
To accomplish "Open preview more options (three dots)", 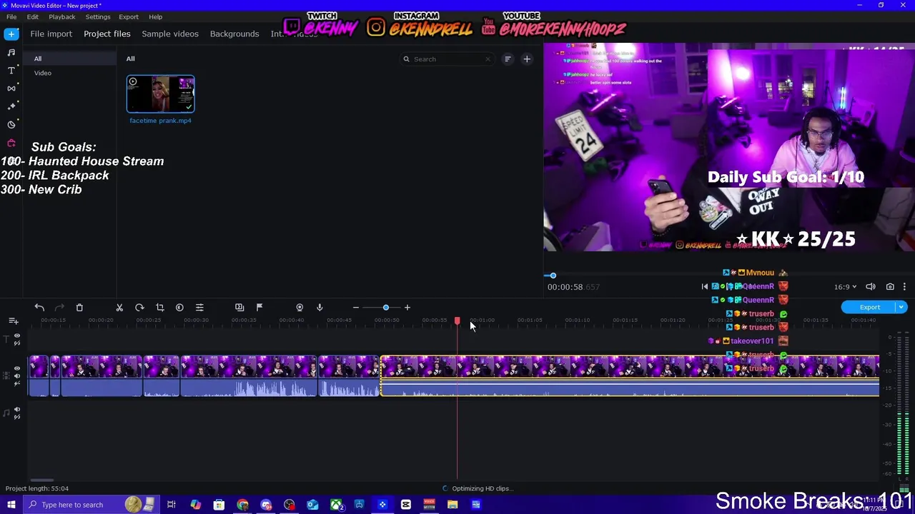I will [904, 287].
